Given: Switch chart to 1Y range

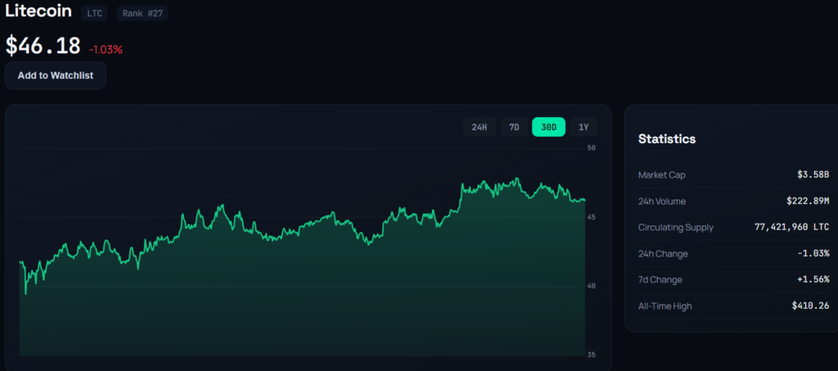Looking at the screenshot, I should click(x=583, y=127).
